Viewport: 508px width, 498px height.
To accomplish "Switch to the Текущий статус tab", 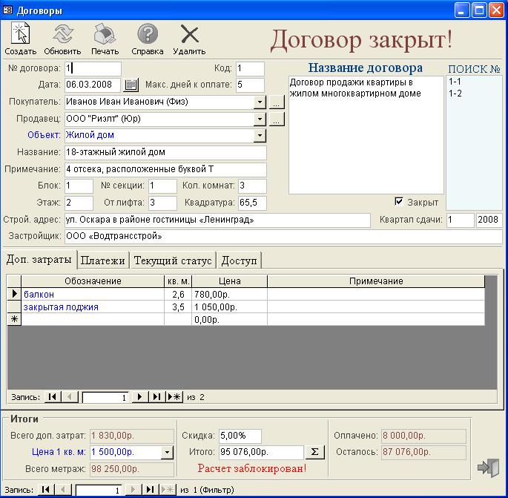I will pos(173,261).
